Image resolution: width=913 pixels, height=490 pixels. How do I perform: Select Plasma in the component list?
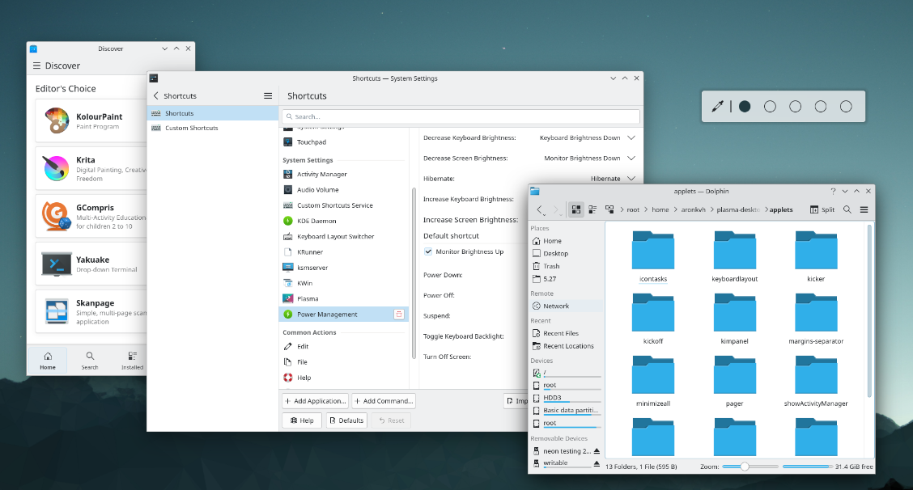344,298
